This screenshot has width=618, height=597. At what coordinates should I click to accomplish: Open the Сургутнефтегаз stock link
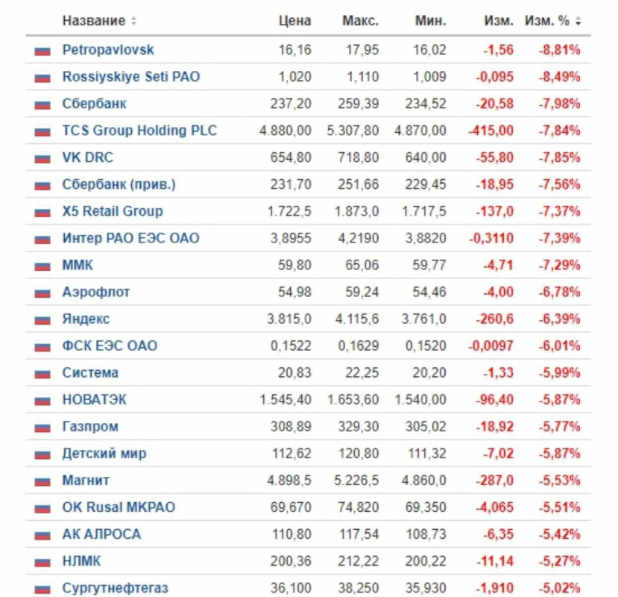coord(115,587)
